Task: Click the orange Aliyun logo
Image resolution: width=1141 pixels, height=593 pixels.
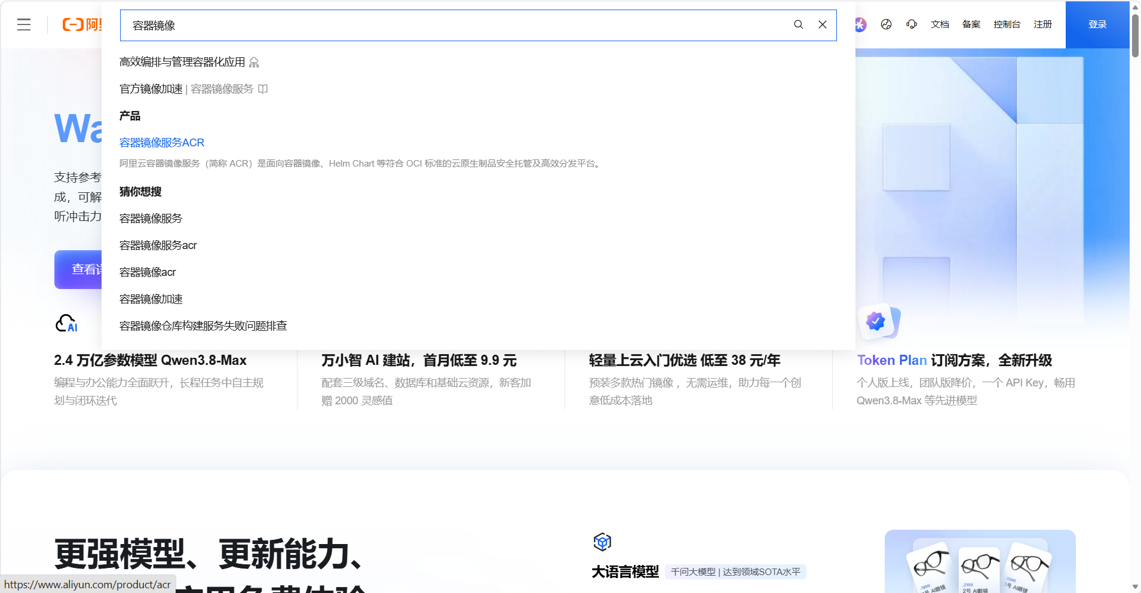Action: coord(82,24)
